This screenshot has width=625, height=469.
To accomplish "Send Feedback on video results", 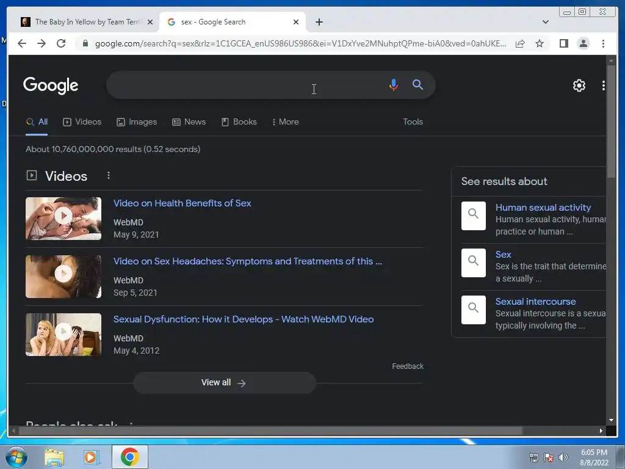I will (407, 366).
